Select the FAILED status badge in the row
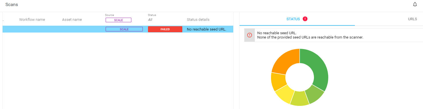The height and width of the screenshot is (109, 423). tap(165, 29)
